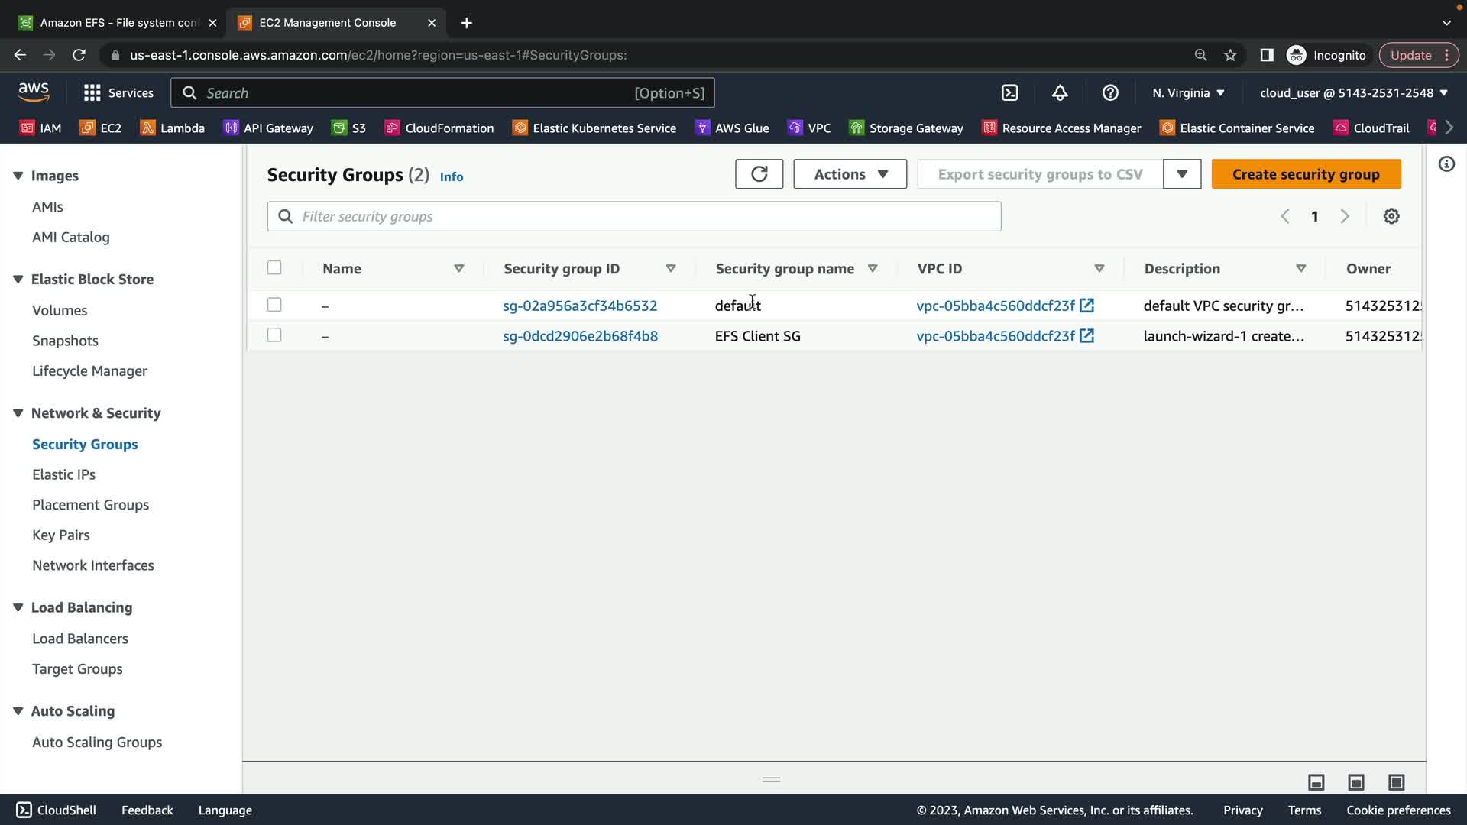Open external VPC link icon for default group
The width and height of the screenshot is (1467, 825).
[1086, 306]
